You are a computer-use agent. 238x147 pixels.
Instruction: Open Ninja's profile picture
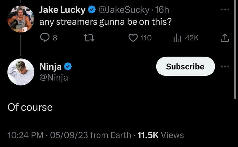point(20,72)
